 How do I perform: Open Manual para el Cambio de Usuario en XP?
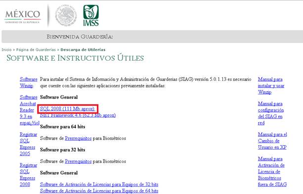click(x=272, y=141)
